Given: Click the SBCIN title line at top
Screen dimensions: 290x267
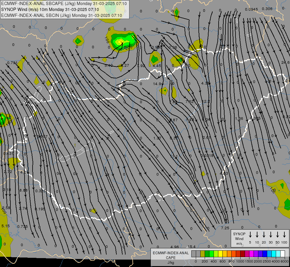Looking at the screenshot, I should tap(61, 15).
